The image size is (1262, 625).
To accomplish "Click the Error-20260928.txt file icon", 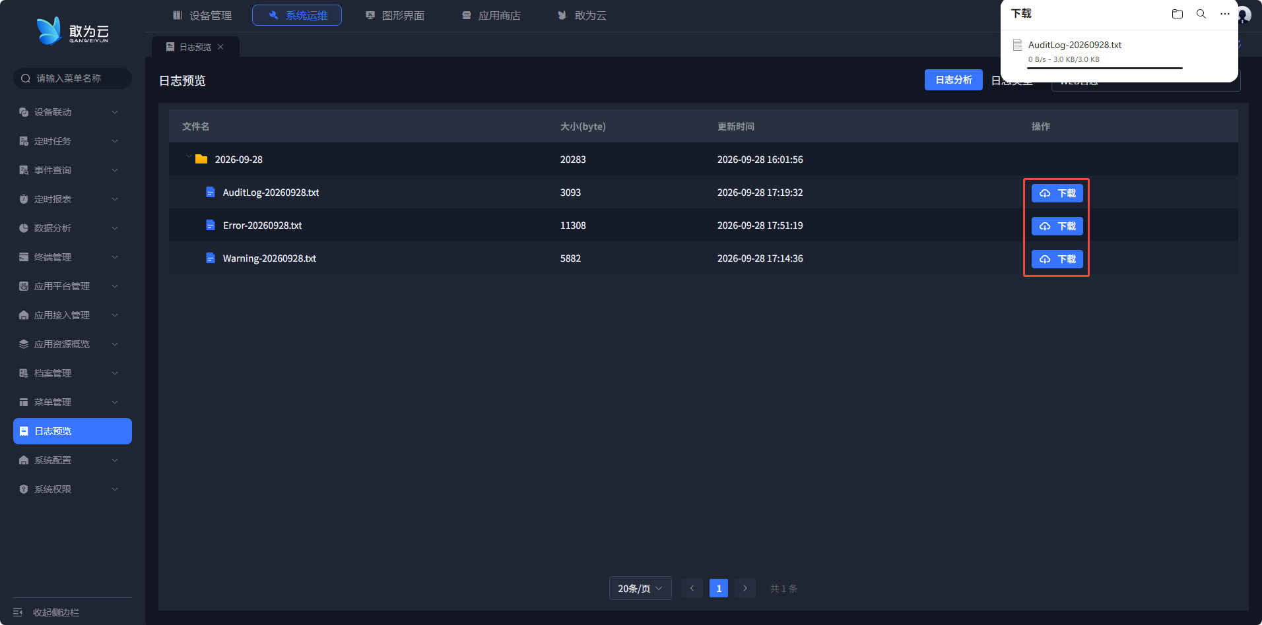I will tap(211, 225).
